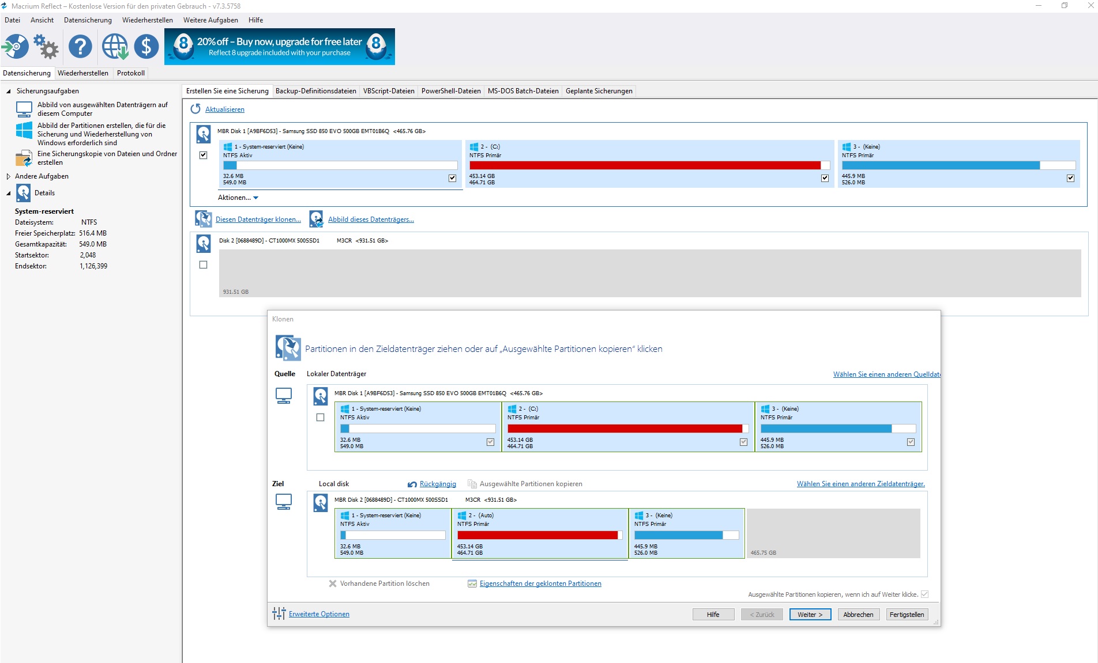Select target unallocated 465.75 GB space

point(833,533)
